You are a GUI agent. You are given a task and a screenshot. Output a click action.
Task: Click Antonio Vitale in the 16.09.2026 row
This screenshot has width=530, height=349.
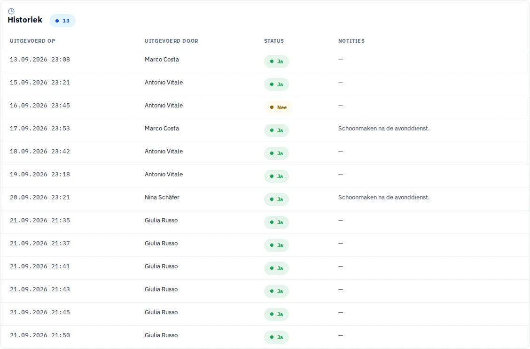point(164,105)
